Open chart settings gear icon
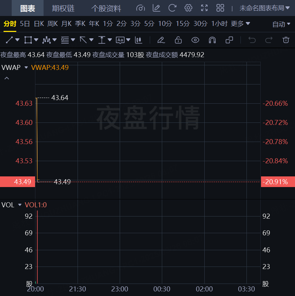The image size is (295, 296). (188, 8)
